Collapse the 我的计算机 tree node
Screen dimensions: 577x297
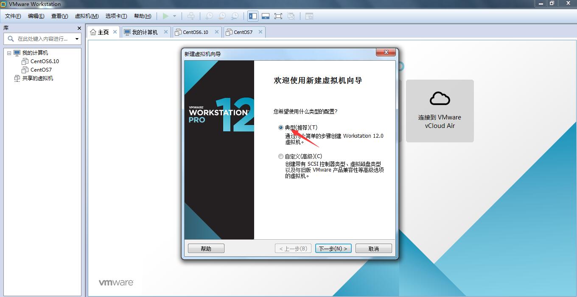pyautogui.click(x=9, y=53)
